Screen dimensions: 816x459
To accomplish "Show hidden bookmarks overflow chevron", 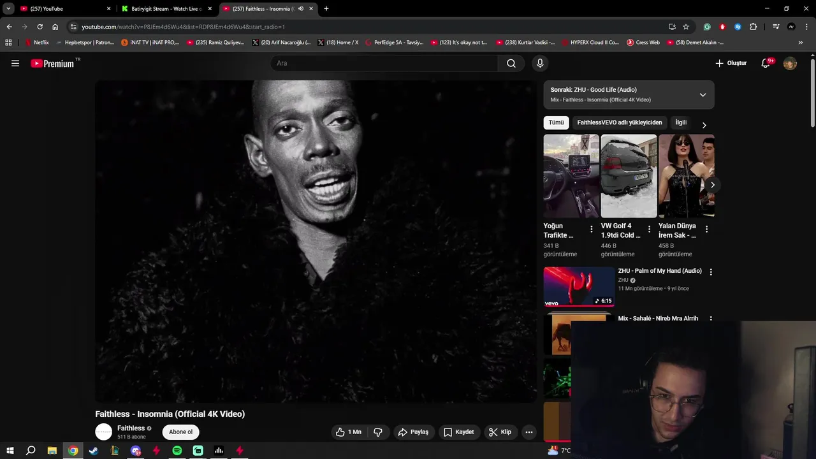I will pos(801,43).
